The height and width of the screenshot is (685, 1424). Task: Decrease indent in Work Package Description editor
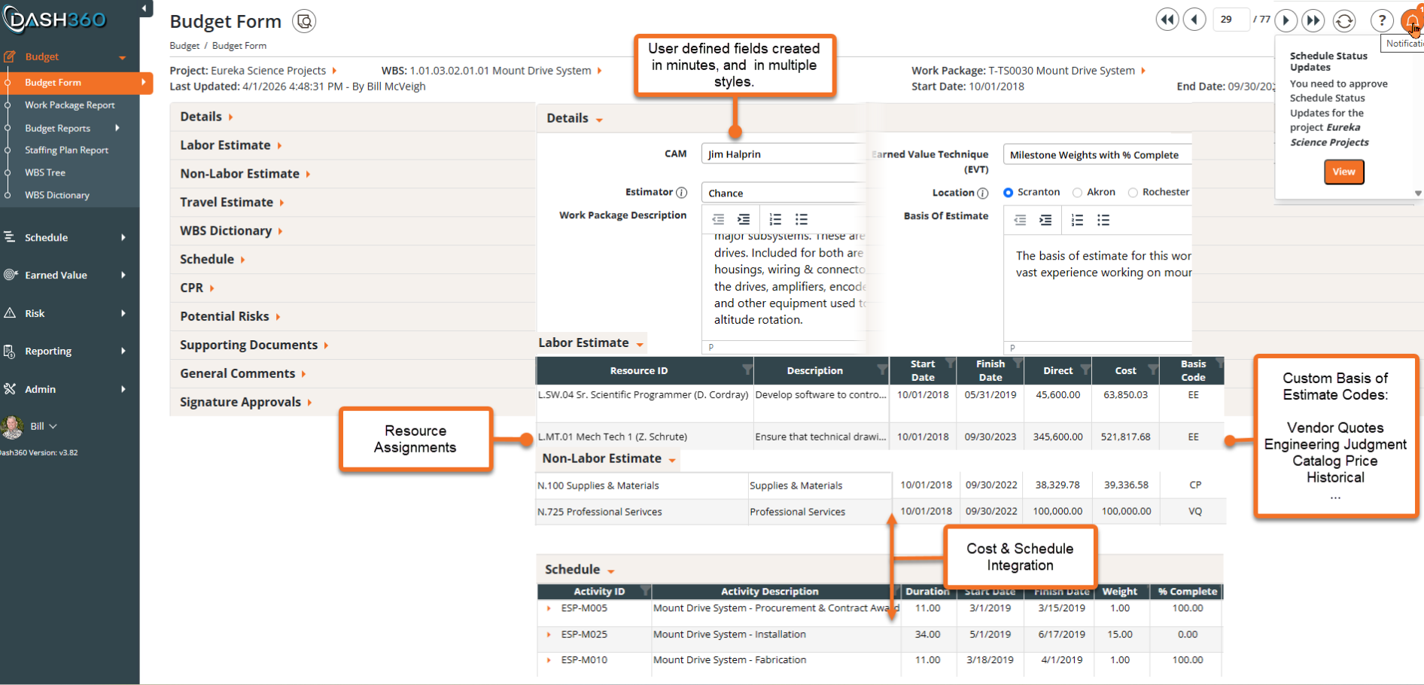point(718,219)
